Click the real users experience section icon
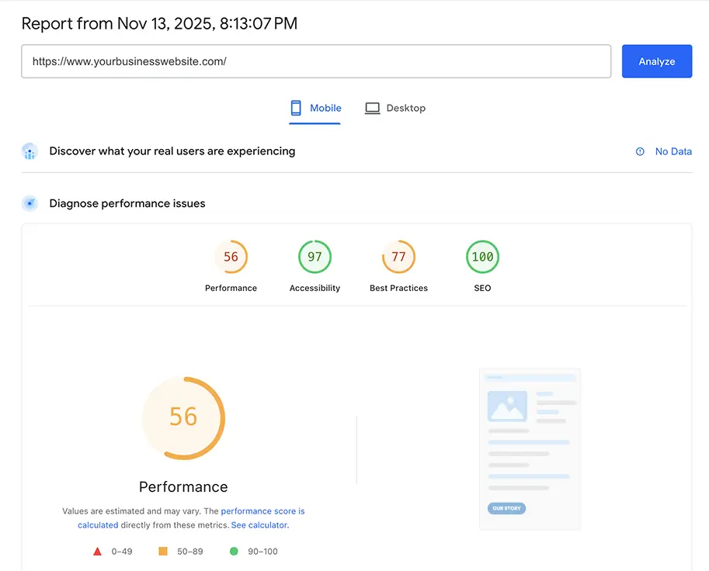The image size is (709, 571). (30, 151)
